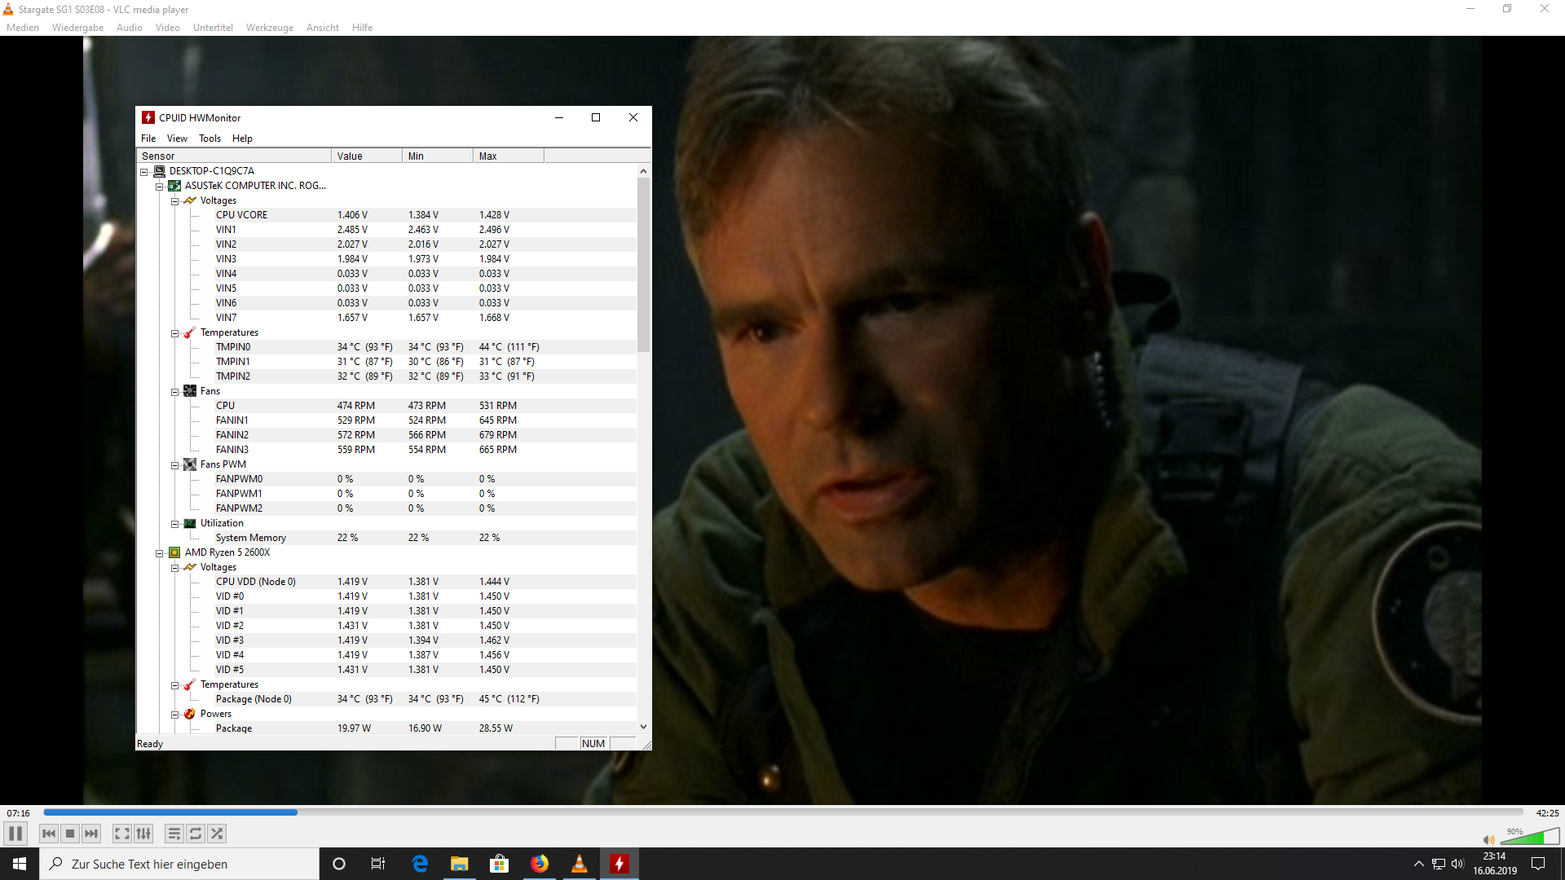The image size is (1565, 880).
Task: Open the Wiedergabe menu in VLC
Action: pyautogui.click(x=77, y=28)
